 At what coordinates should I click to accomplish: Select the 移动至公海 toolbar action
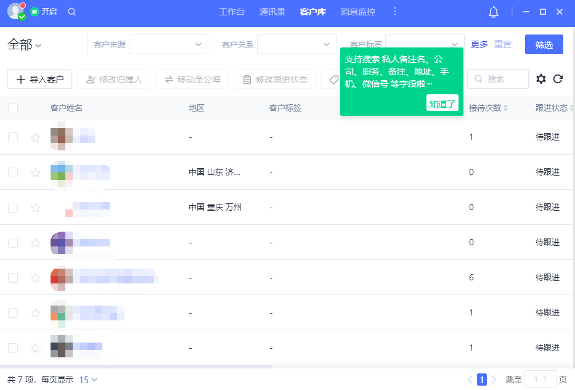192,79
